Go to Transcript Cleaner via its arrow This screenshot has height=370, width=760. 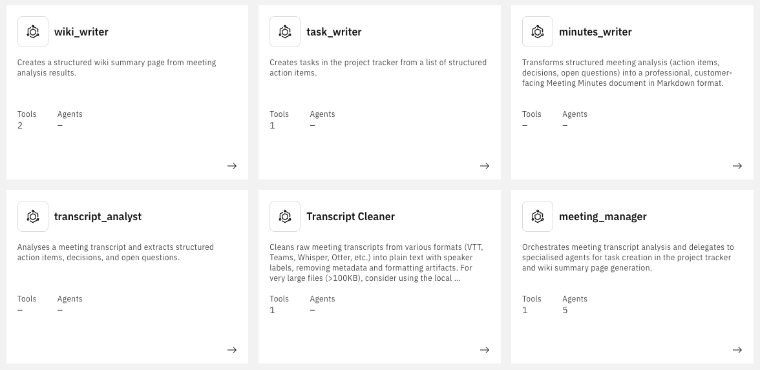coord(485,350)
